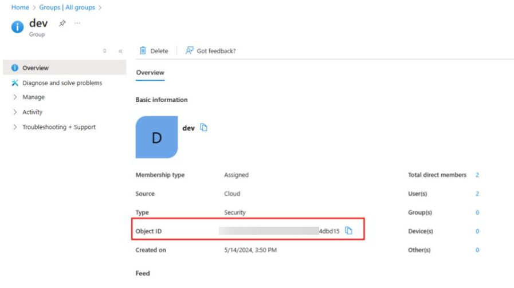The width and height of the screenshot is (514, 288).
Task: Click the pin icon next to dev title
Action: (61, 23)
